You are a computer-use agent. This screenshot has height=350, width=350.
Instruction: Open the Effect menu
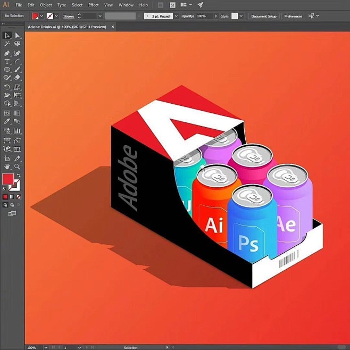(93, 5)
